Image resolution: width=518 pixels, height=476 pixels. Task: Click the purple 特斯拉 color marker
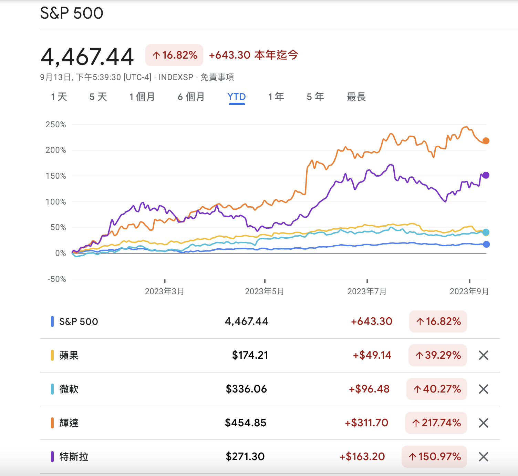pyautogui.click(x=52, y=457)
